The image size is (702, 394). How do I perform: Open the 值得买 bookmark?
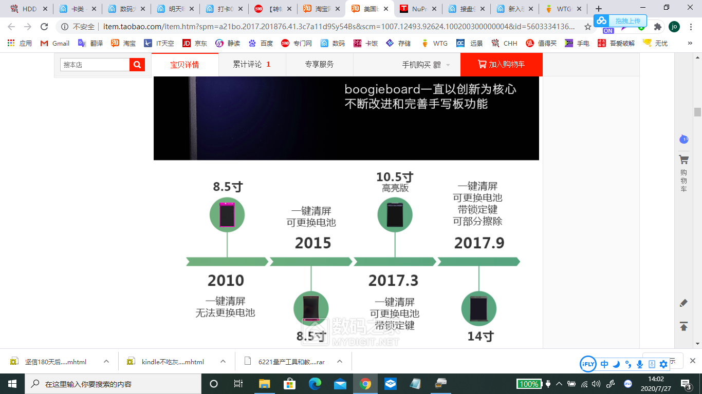click(x=541, y=43)
